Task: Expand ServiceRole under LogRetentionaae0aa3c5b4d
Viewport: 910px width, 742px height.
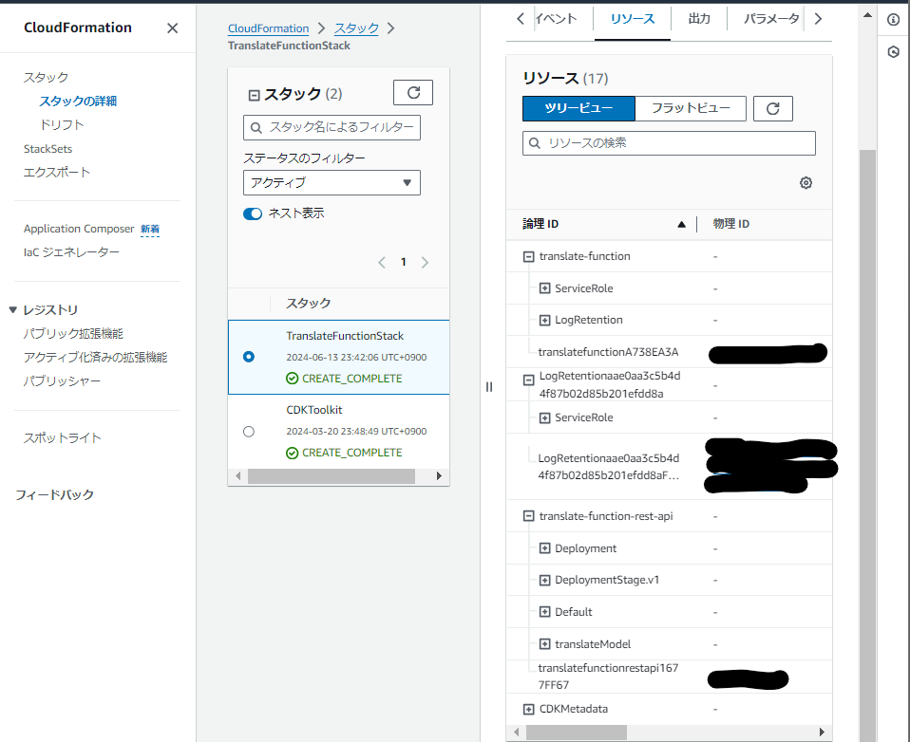Action: click(x=544, y=417)
